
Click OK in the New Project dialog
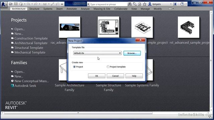tap(97, 76)
